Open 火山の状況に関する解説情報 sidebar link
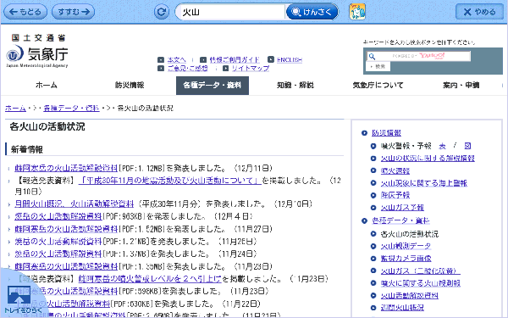This screenshot has width=508, height=318. coord(428,158)
